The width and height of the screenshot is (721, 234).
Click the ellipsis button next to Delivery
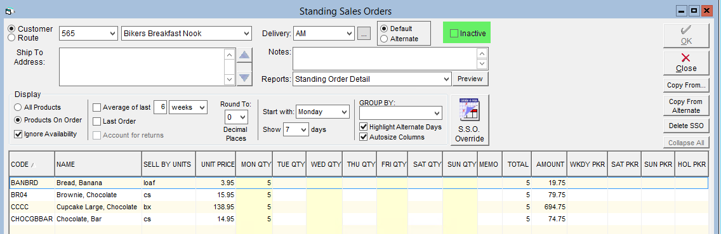(x=364, y=34)
